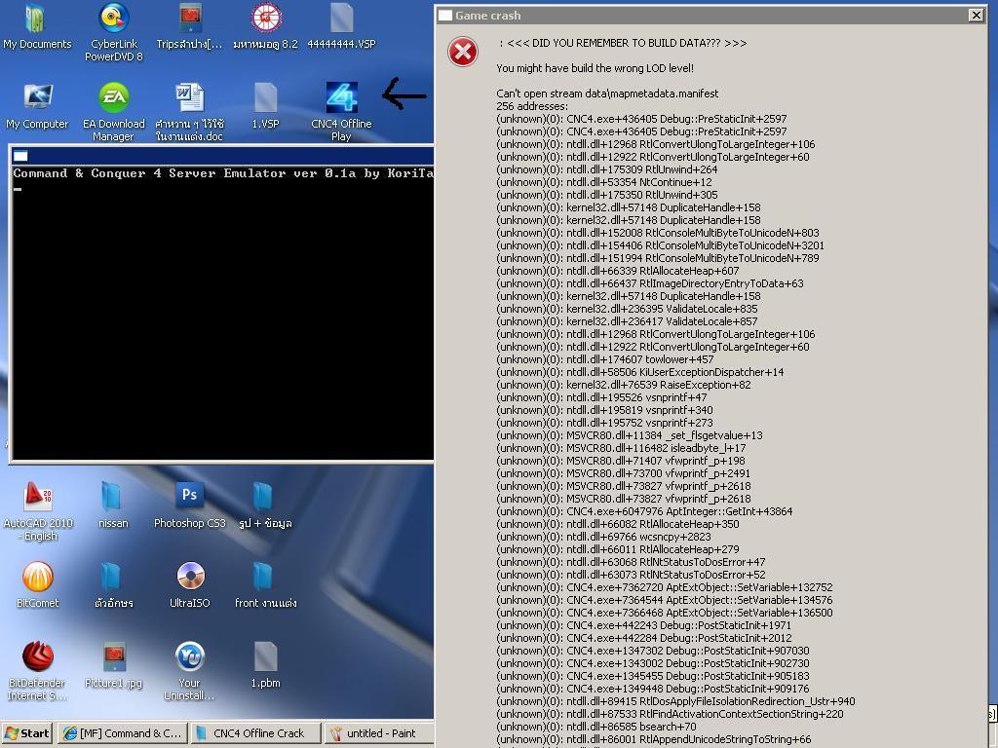Click the 'kernel32.dll+76539 RaiseException+82' line
Viewport: 998px width, 748px height.
tap(623, 385)
